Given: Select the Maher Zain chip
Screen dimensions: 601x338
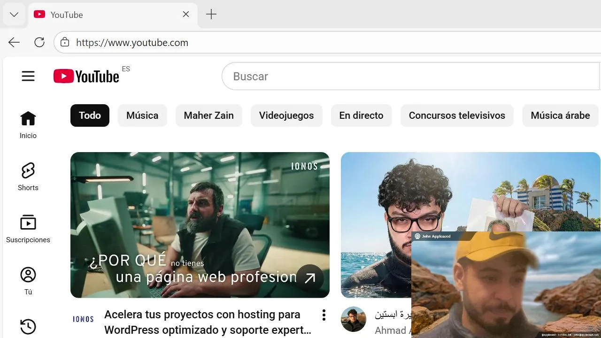Looking at the screenshot, I should [209, 115].
